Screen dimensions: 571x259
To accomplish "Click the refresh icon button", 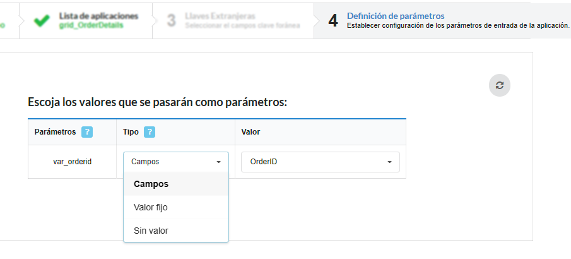I will click(x=499, y=85).
